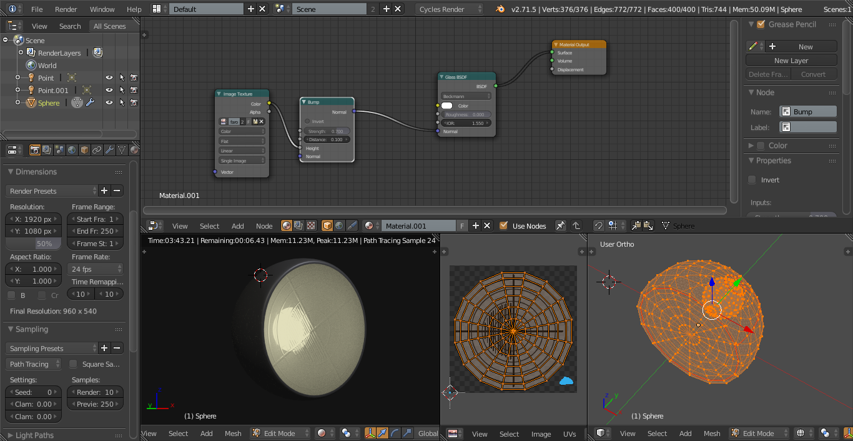Select the compositing node tree type icon
The width and height of the screenshot is (853, 441).
point(298,225)
